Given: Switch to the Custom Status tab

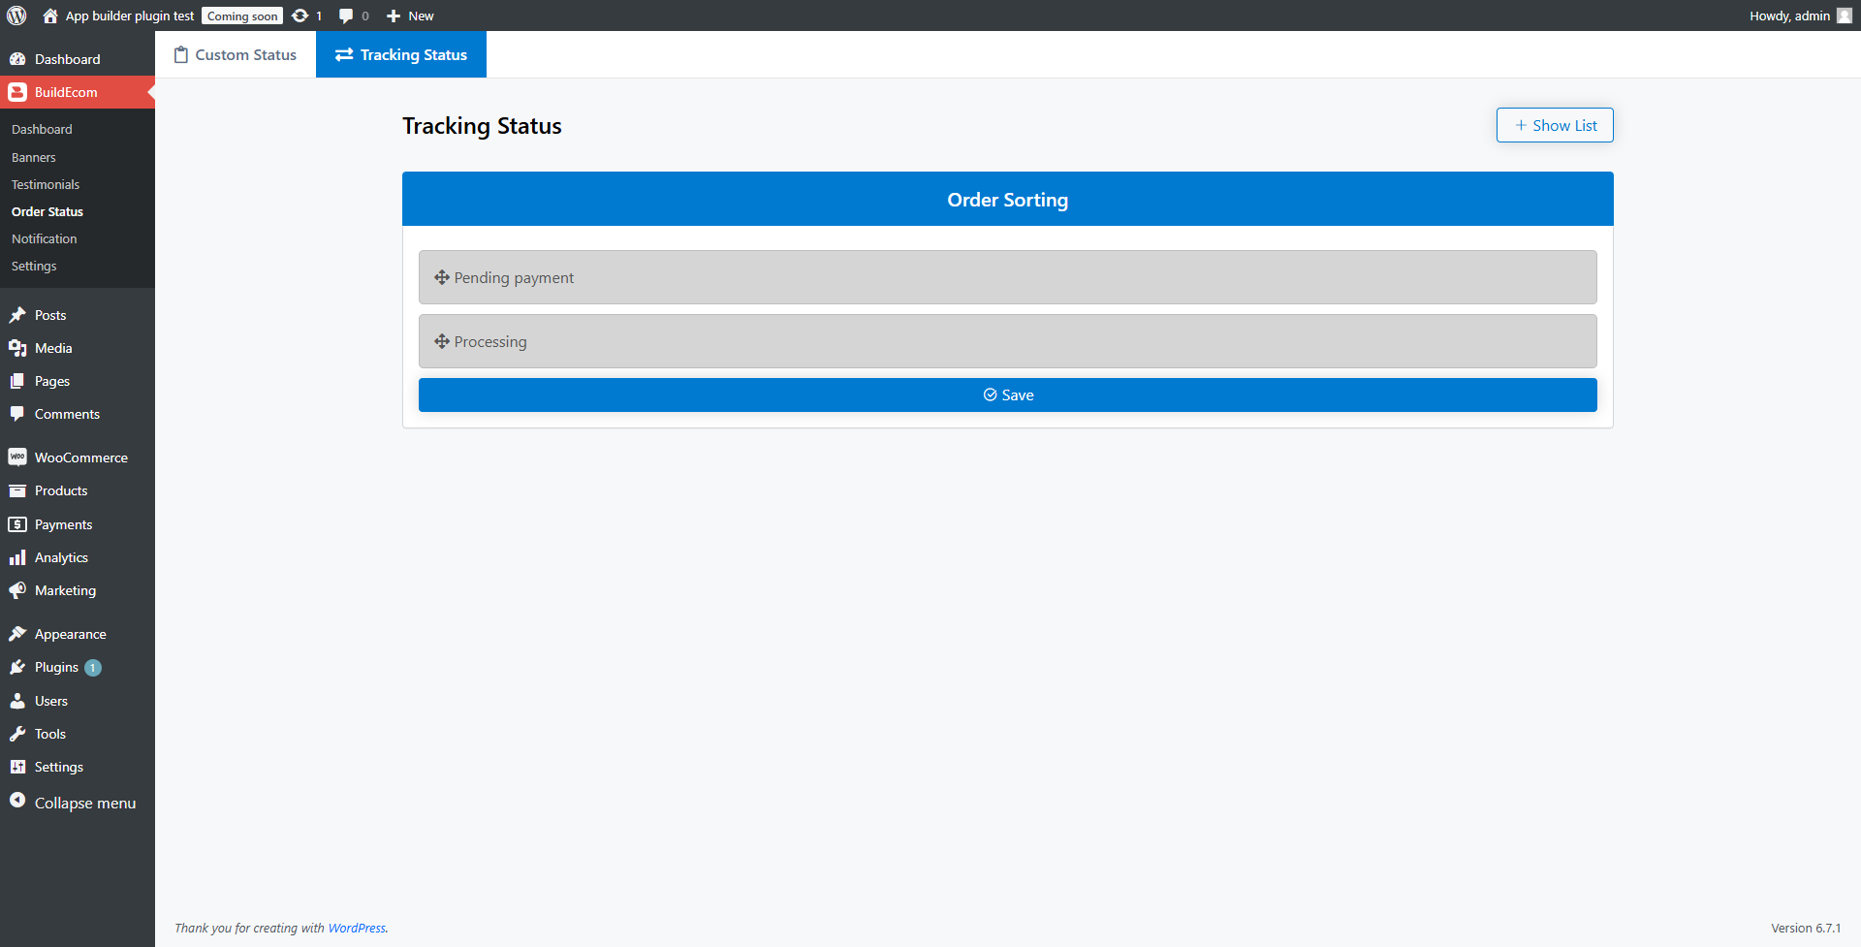Looking at the screenshot, I should (x=236, y=55).
